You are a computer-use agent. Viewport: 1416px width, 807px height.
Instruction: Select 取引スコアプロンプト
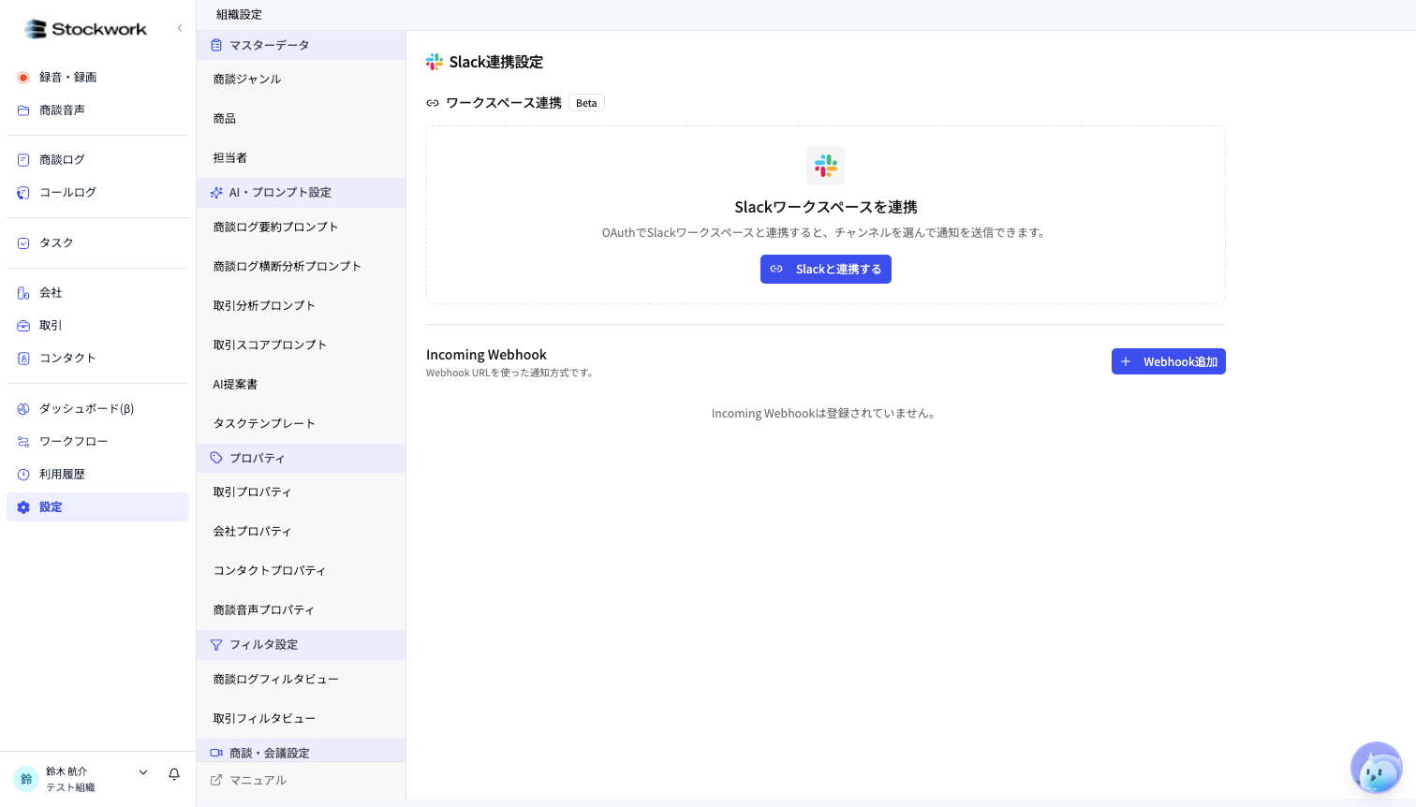coord(301,345)
